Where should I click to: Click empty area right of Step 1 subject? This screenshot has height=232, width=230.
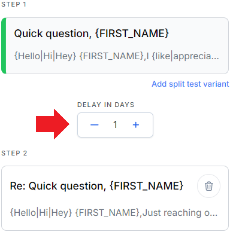coord(198,33)
